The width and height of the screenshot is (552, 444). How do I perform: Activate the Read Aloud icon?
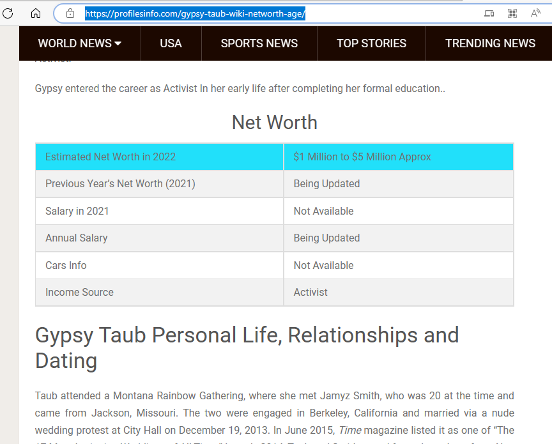pyautogui.click(x=535, y=13)
